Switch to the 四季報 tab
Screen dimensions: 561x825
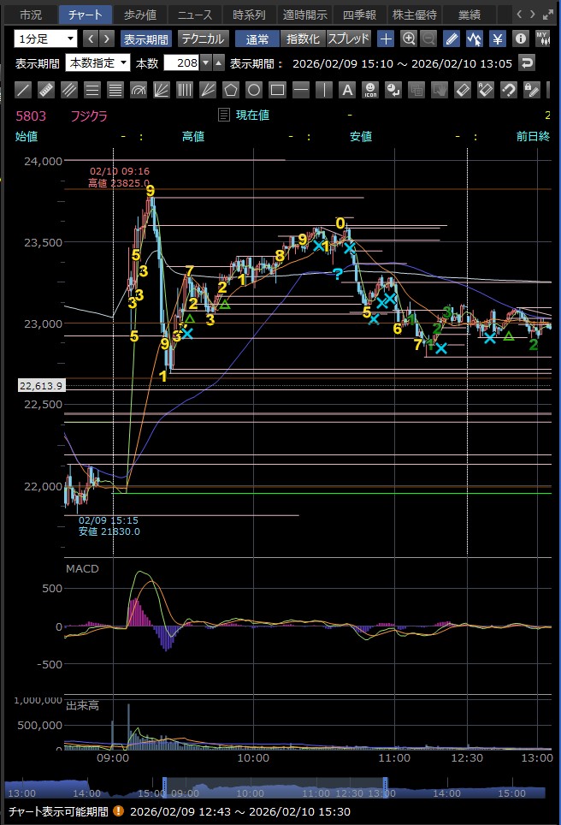(359, 15)
